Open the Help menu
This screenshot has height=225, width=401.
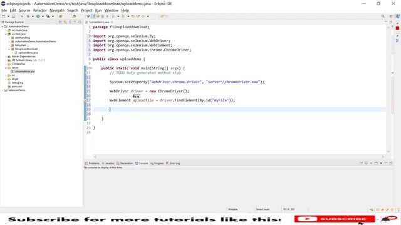125,11
